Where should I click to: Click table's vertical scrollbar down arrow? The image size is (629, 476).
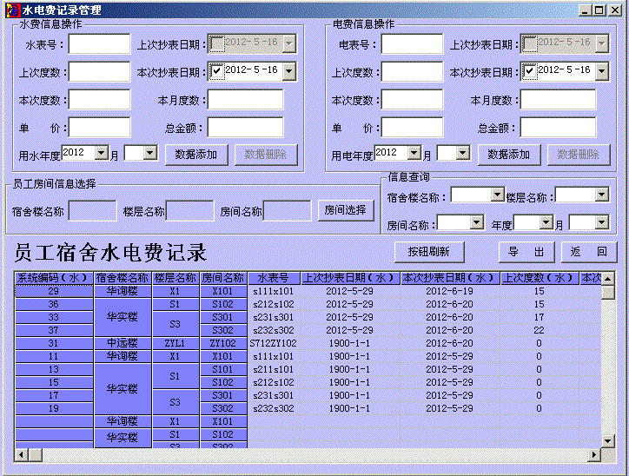pyautogui.click(x=608, y=440)
